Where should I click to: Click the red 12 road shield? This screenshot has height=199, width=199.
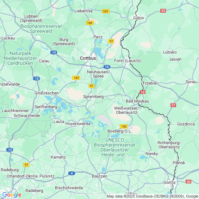tap(143, 92)
